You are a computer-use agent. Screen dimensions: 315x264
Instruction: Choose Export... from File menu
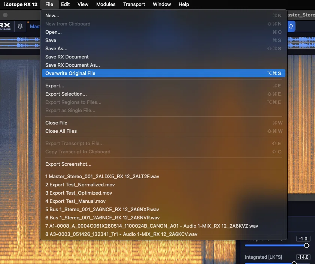pyautogui.click(x=164, y=85)
